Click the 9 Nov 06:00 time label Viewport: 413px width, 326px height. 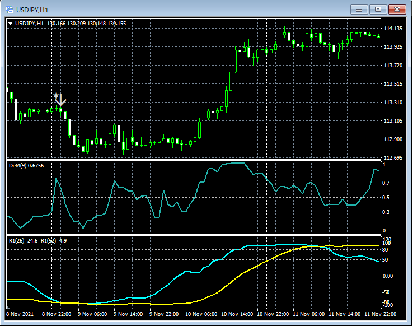92,314
